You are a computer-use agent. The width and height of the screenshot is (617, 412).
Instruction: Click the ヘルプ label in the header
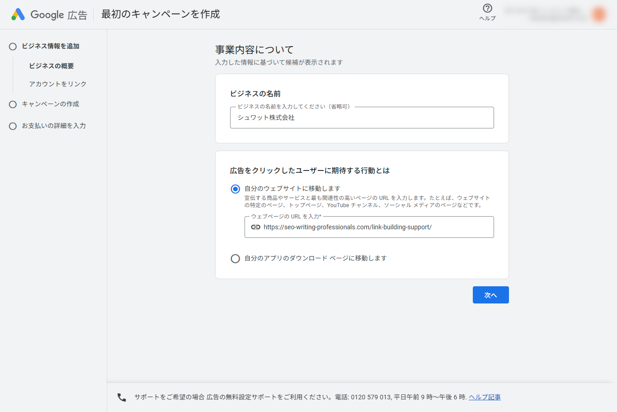click(487, 19)
